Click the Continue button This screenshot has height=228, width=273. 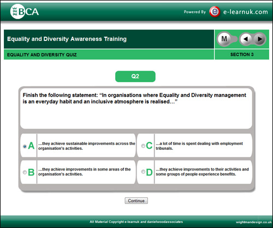click(x=136, y=201)
